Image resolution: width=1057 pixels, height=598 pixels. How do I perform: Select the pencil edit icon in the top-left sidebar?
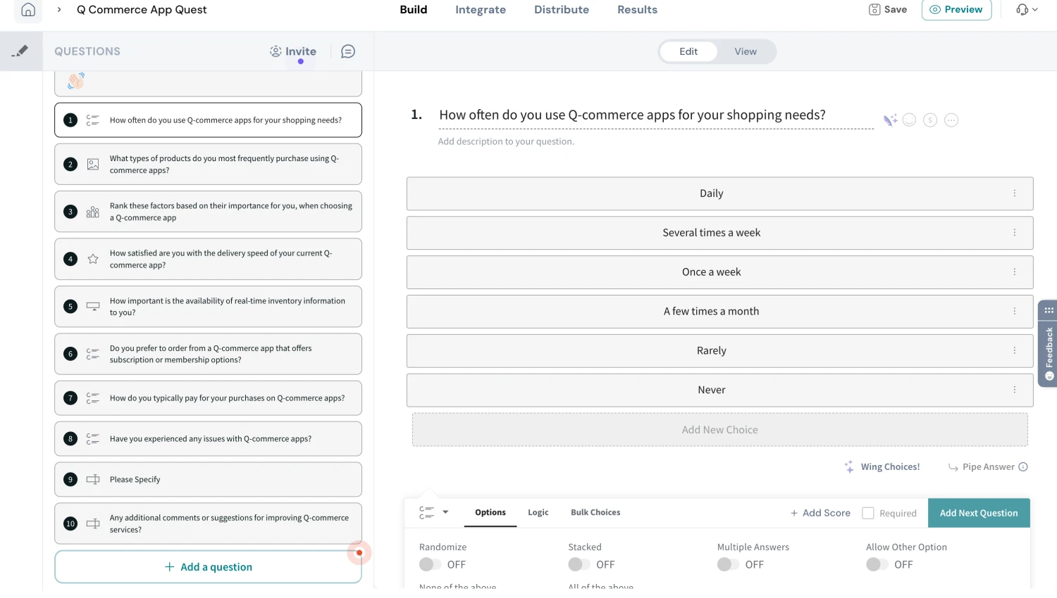(x=20, y=51)
